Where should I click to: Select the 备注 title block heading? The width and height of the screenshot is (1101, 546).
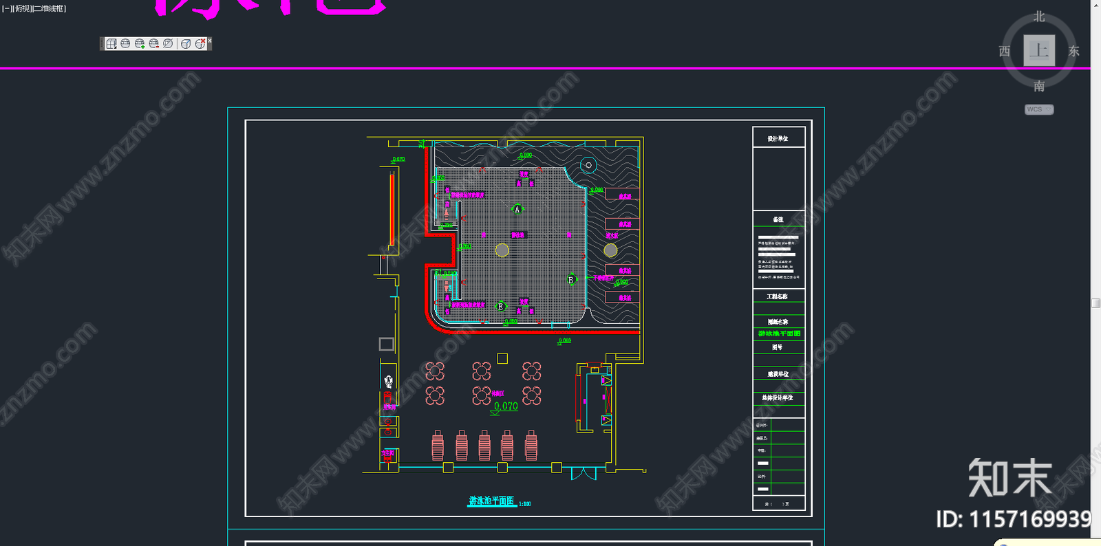(778, 219)
